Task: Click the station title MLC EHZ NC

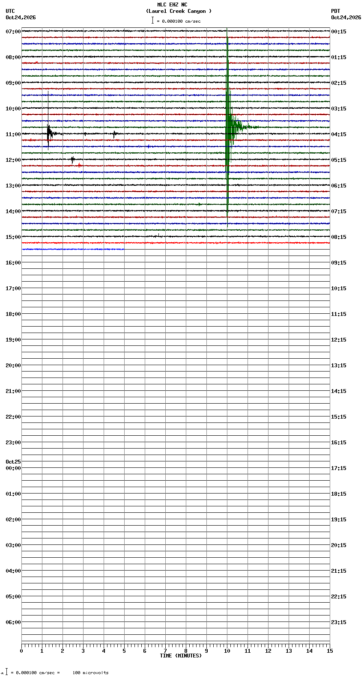Action: (172, 5)
